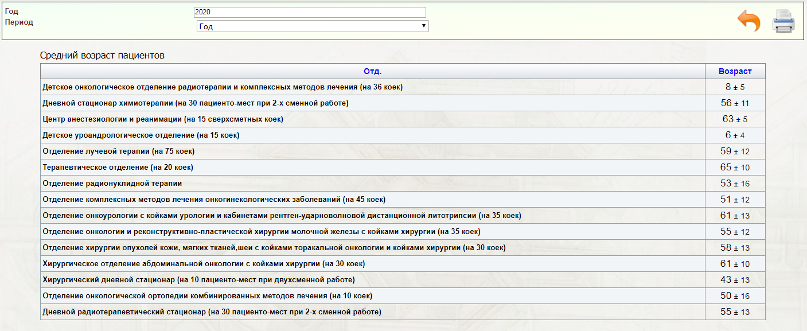Viewport: 807px width, 331px height.
Task: Select the Отделение онкоурологии row
Action: pos(403,216)
